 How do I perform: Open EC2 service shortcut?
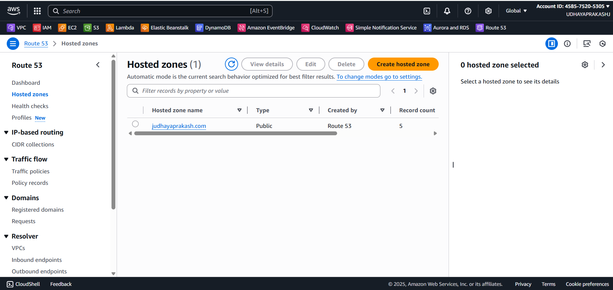pyautogui.click(x=67, y=28)
